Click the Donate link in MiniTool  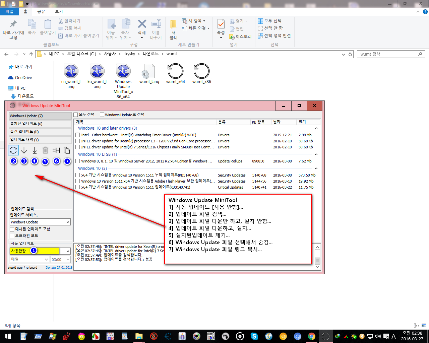pos(51,268)
